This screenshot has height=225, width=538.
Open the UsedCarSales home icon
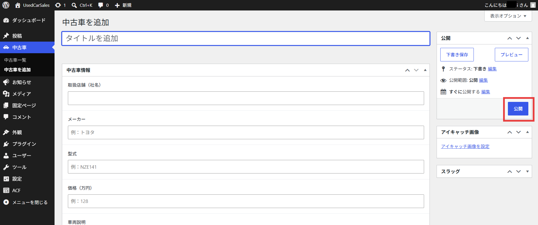coord(18,5)
